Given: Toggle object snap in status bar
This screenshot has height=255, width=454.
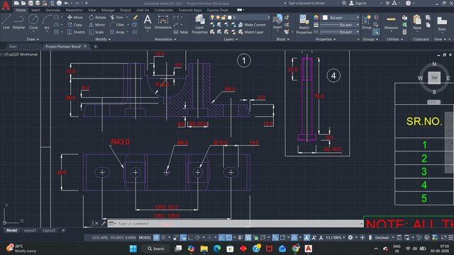Looking at the screenshot, I should click(228, 238).
